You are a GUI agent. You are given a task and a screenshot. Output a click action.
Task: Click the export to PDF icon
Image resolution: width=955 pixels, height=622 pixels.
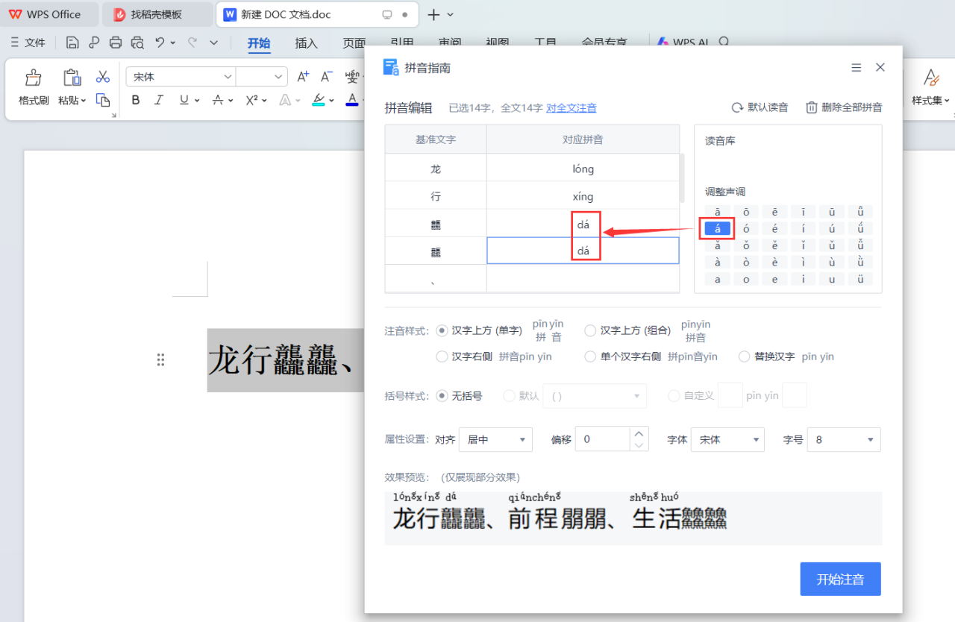94,43
